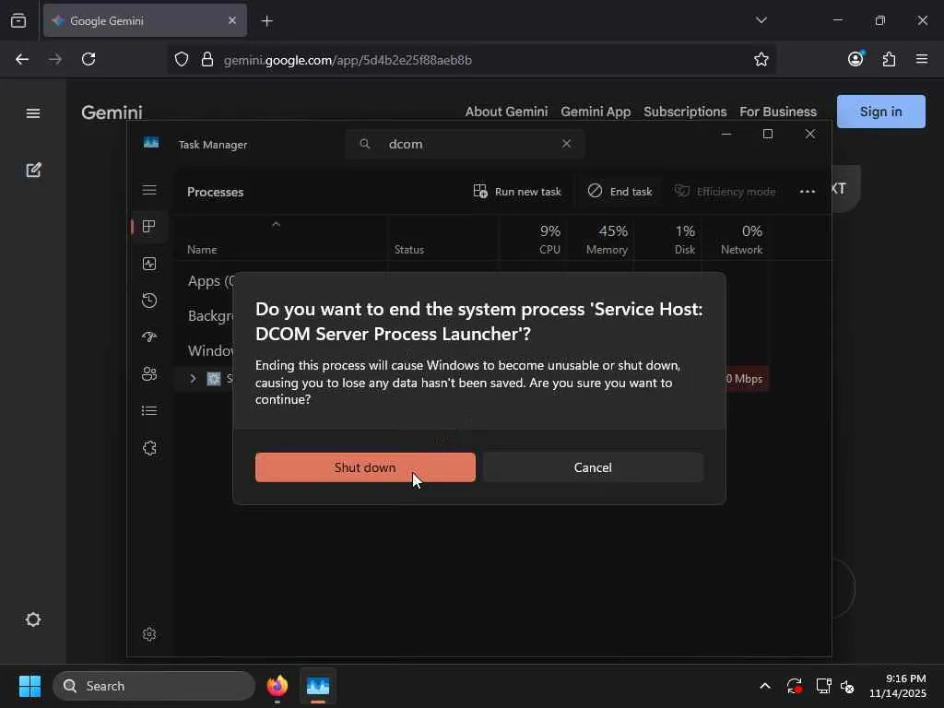Open the Windows Start menu
Viewport: 944px width, 708px height.
[29, 686]
